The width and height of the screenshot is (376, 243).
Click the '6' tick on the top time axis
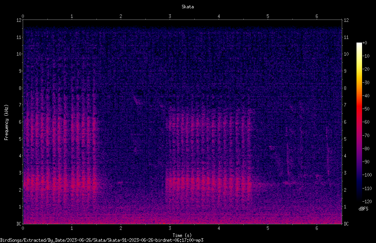pos(317,16)
